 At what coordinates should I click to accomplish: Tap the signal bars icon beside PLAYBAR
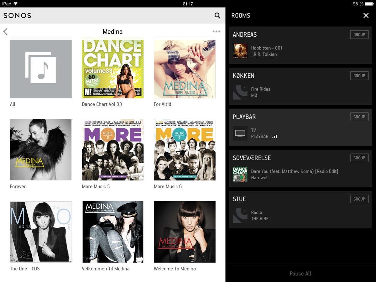[x=274, y=137]
